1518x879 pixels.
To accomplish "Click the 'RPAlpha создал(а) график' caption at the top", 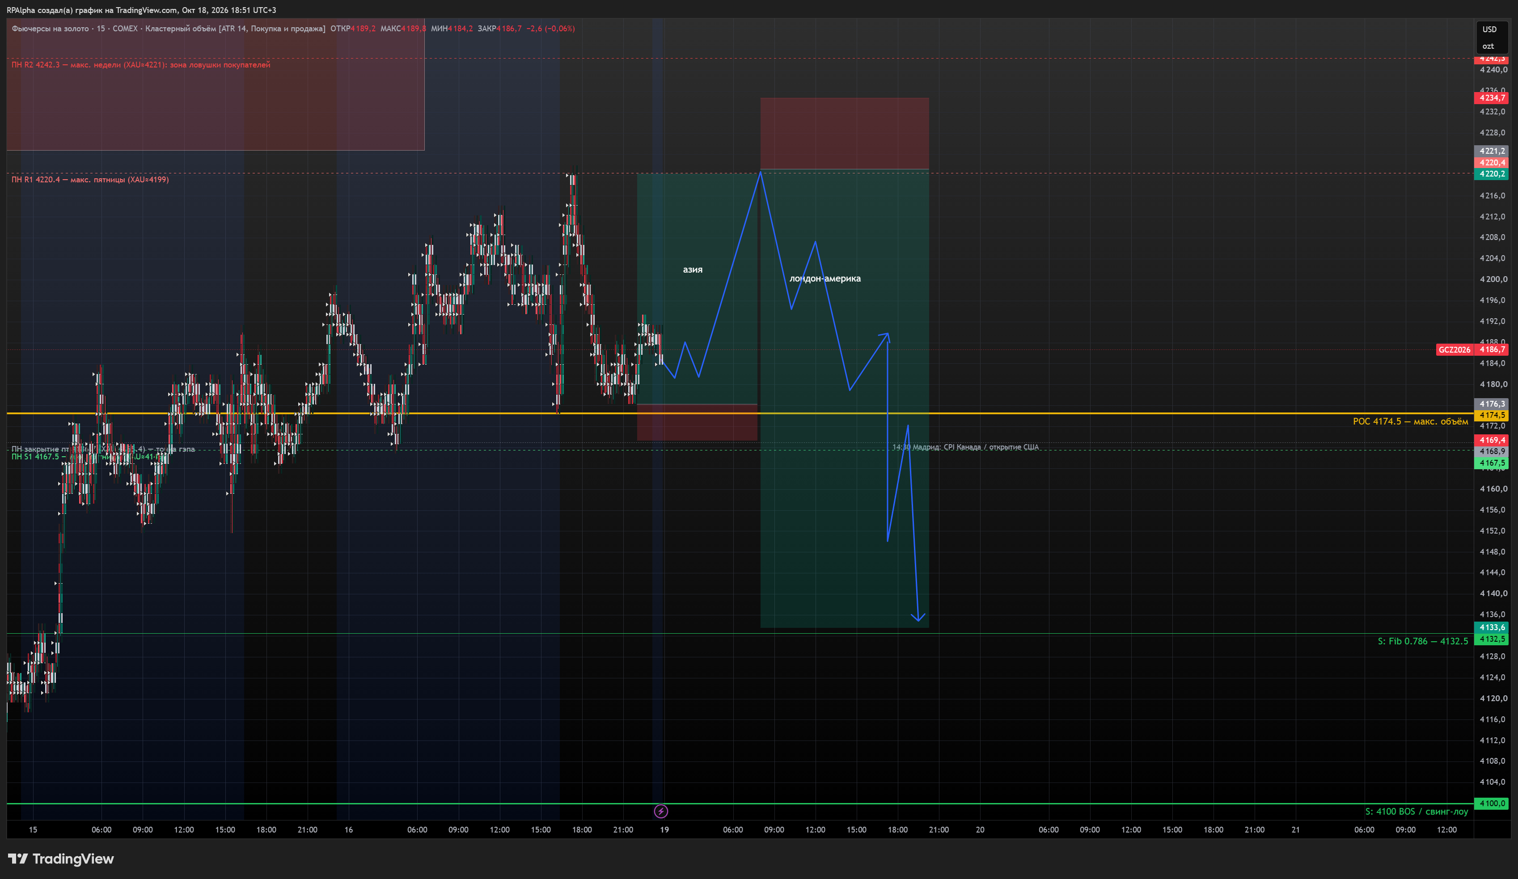I will [x=142, y=10].
